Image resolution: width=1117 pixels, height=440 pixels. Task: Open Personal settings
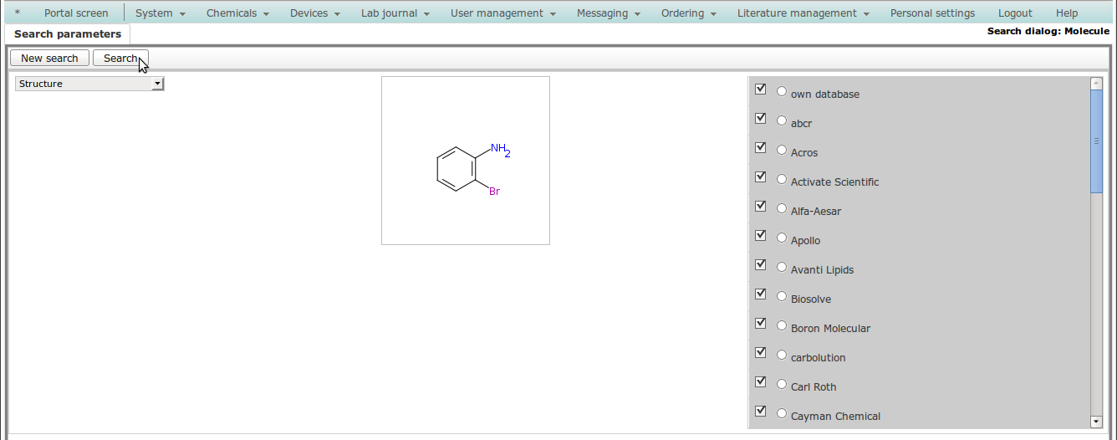click(x=932, y=13)
